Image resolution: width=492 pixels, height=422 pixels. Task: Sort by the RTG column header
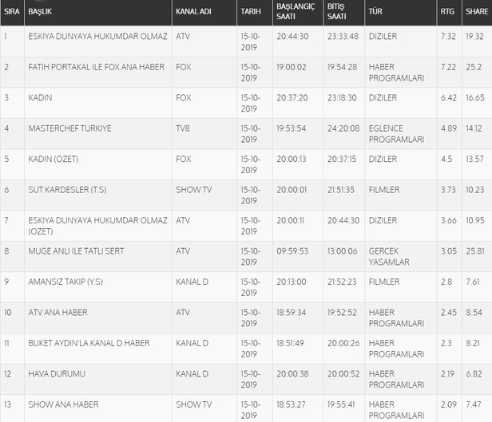446,13
